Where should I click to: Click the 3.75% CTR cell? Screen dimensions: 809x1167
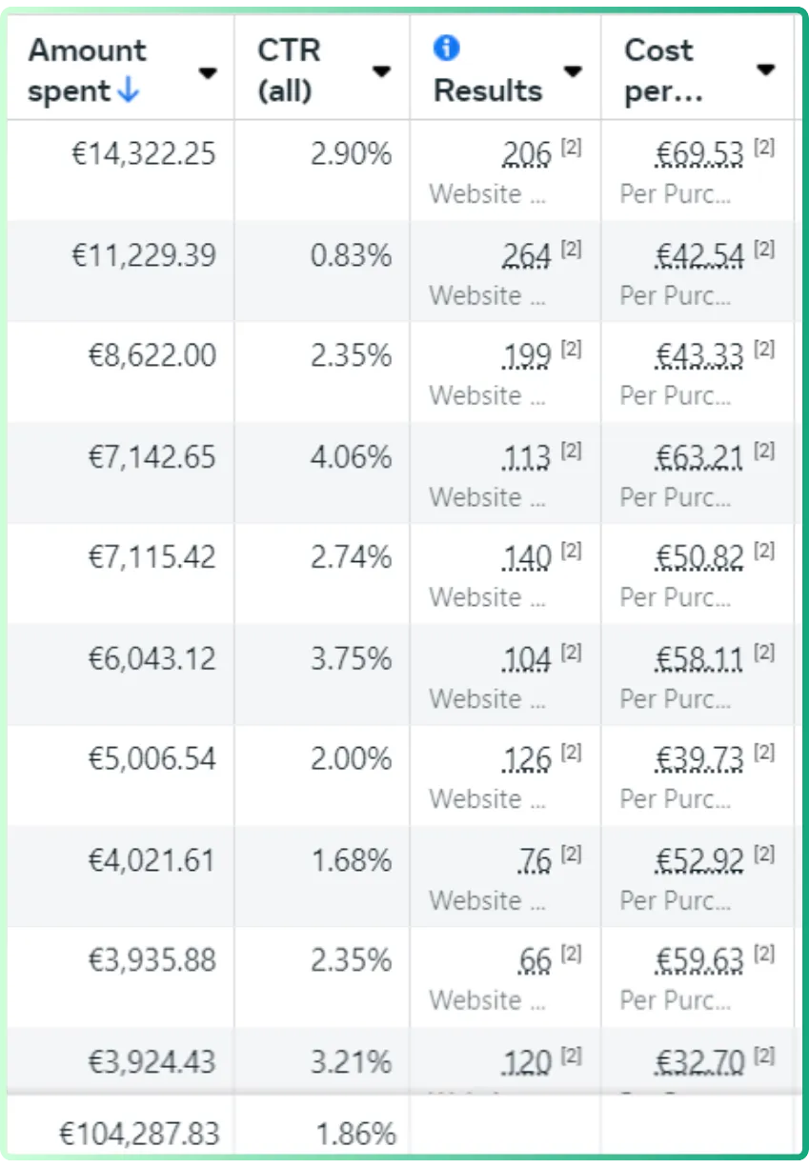[x=322, y=674]
